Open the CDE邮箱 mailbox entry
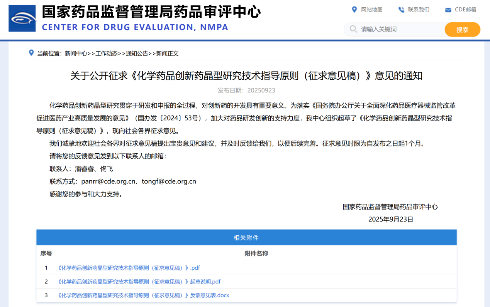The height and width of the screenshot is (307, 490). click(465, 10)
